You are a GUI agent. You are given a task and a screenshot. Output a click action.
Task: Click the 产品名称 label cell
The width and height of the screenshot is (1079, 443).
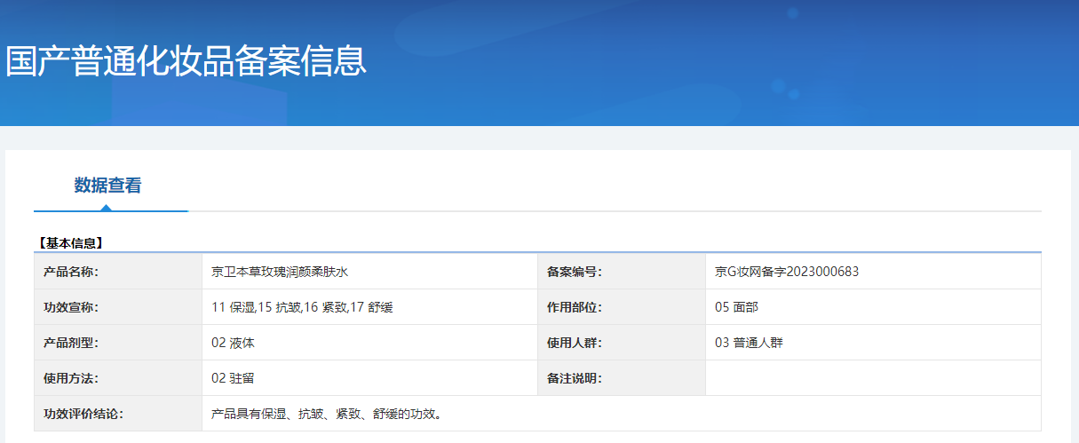pyautogui.click(x=118, y=272)
